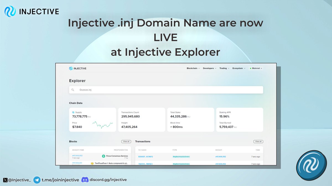Screen dimensions: 332x186
Task: Click View all in the Blocks section
Action: (126, 141)
